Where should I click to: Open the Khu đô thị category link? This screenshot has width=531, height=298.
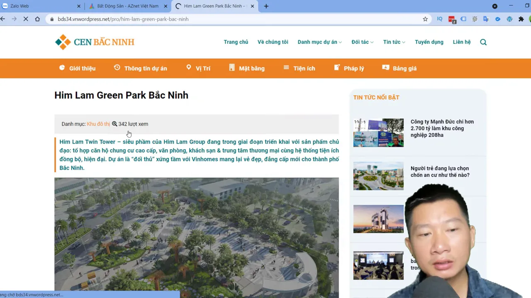(98, 124)
